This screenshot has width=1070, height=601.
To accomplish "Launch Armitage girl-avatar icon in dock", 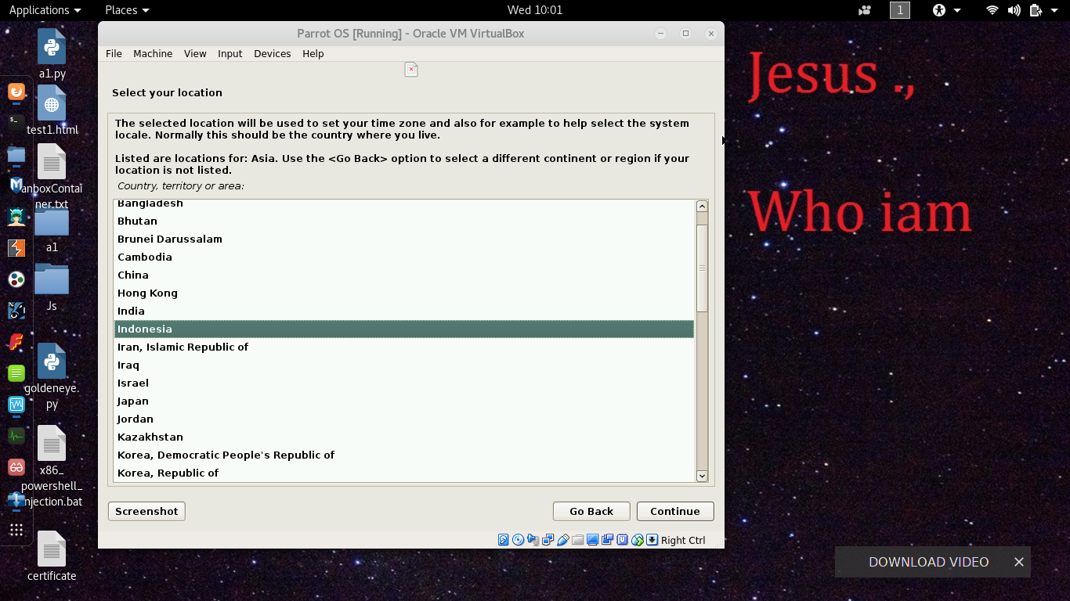I will [x=16, y=217].
